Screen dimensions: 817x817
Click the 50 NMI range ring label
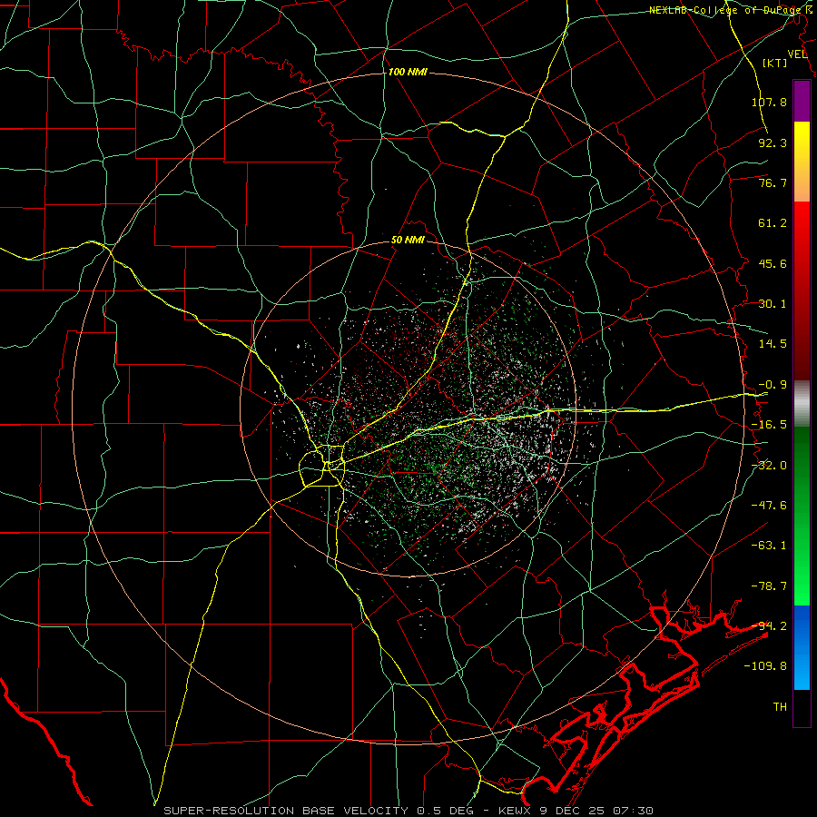408,241
